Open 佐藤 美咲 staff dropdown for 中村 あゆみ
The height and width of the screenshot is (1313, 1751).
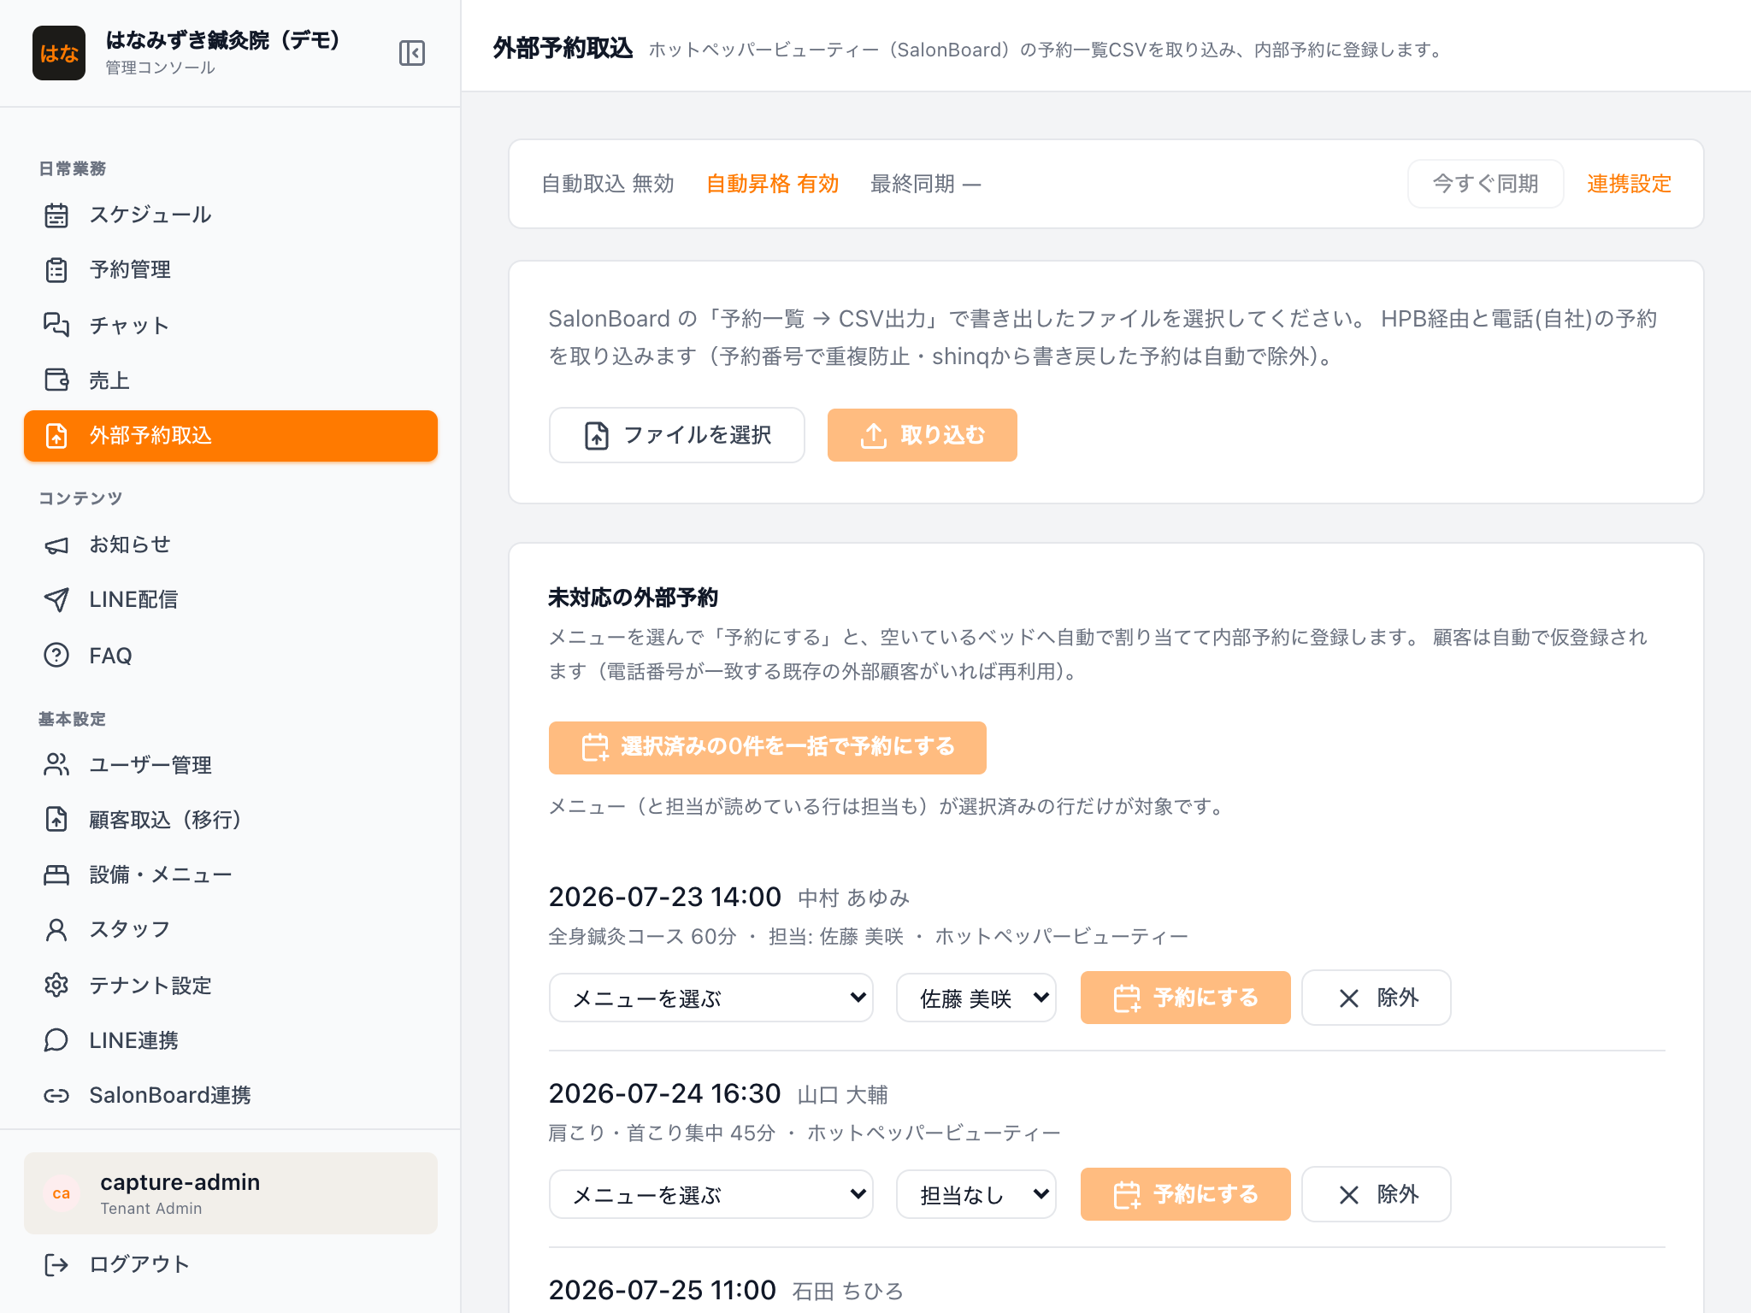pyautogui.click(x=976, y=998)
